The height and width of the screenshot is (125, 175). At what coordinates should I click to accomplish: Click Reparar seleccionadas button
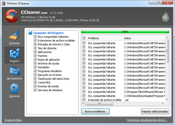pyautogui.click(x=155, y=111)
